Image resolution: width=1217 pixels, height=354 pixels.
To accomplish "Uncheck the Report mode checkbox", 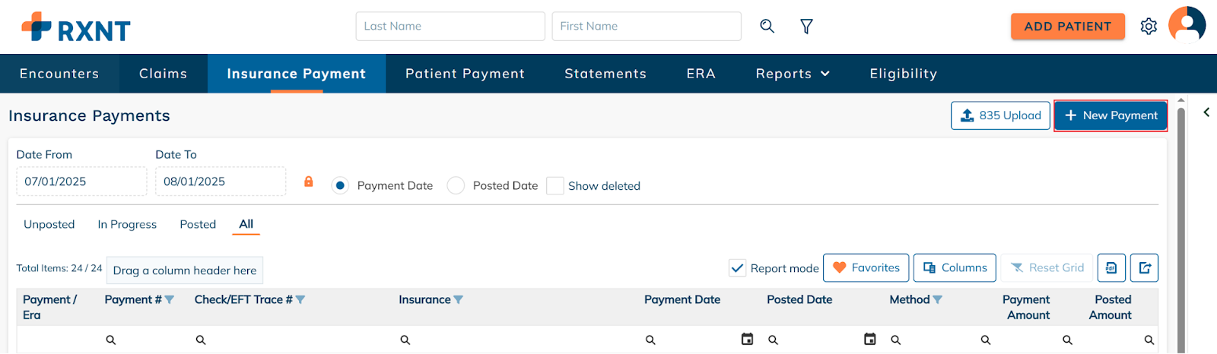I will click(x=737, y=268).
